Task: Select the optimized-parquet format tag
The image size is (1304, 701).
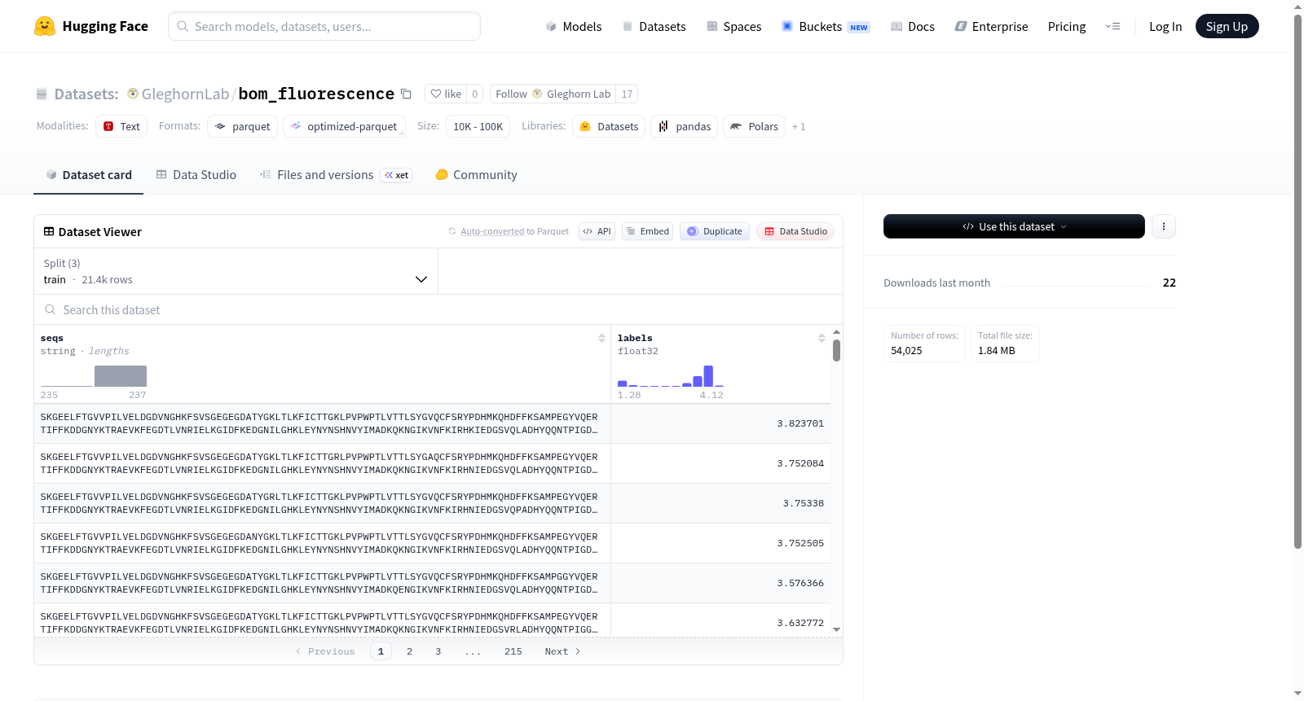Action: (344, 126)
